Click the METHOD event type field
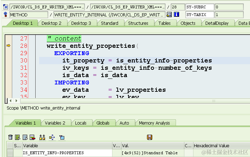 pyautogui.click(x=29, y=15)
